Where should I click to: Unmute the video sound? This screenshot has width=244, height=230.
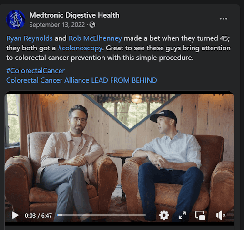(221, 215)
